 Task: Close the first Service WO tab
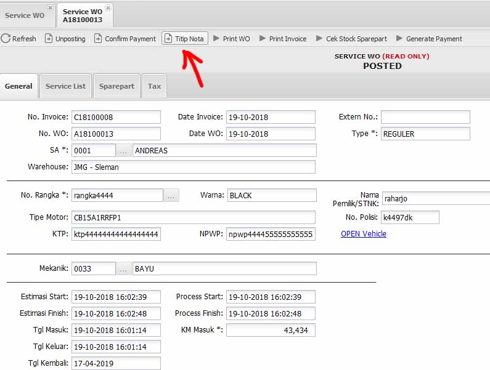pyautogui.click(x=51, y=8)
